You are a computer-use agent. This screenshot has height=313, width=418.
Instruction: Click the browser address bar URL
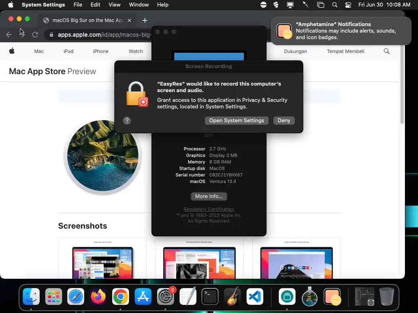coord(104,35)
